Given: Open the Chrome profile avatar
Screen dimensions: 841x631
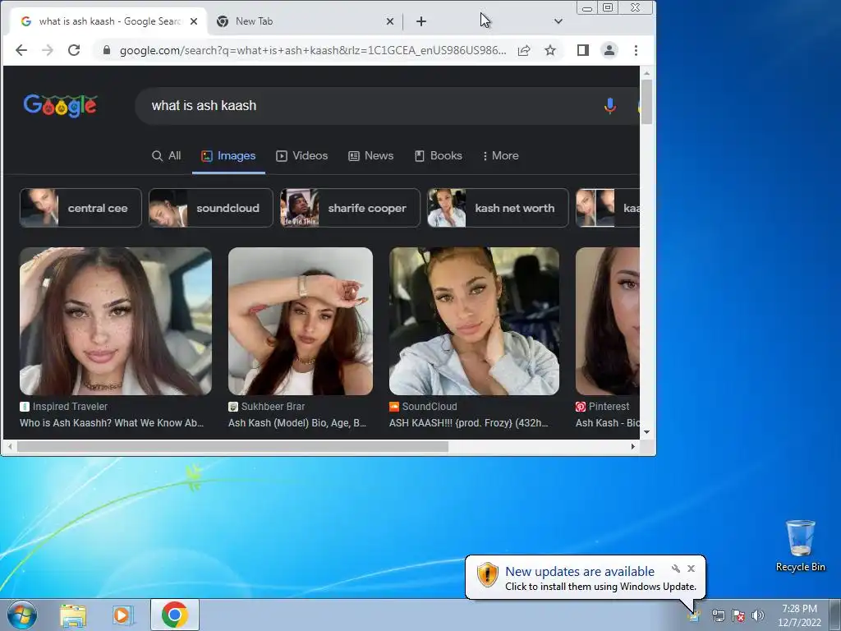Looking at the screenshot, I should coord(609,50).
